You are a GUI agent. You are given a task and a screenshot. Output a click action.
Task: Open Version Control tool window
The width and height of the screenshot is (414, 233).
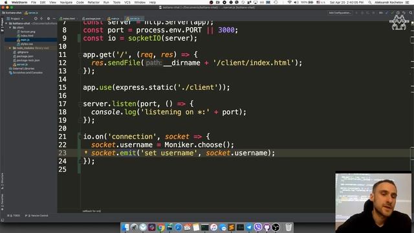tap(36, 216)
